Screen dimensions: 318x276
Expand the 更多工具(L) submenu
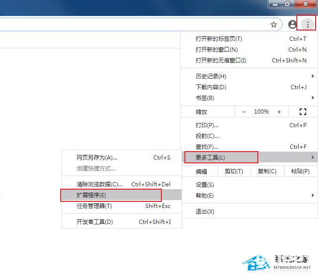[x=249, y=157]
